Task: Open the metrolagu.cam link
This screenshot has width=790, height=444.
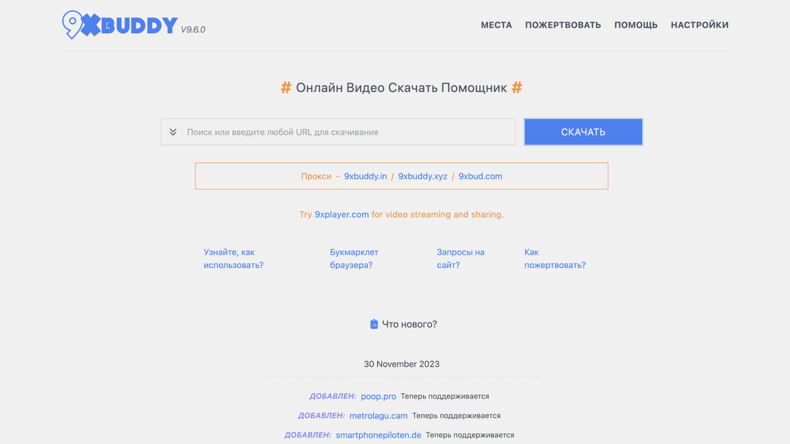Action: point(379,416)
